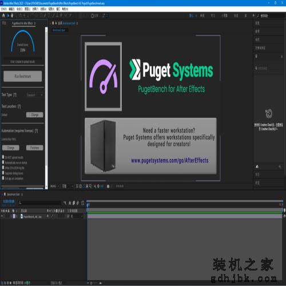Click the current time display in the timeline

click(9, 201)
